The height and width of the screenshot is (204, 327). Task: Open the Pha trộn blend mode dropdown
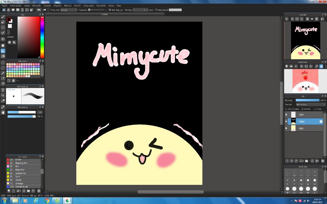click(311, 105)
